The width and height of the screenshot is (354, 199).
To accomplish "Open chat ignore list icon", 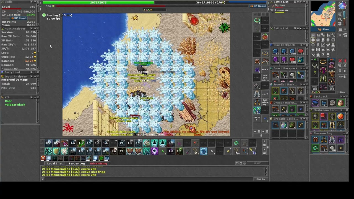I will (241, 163).
